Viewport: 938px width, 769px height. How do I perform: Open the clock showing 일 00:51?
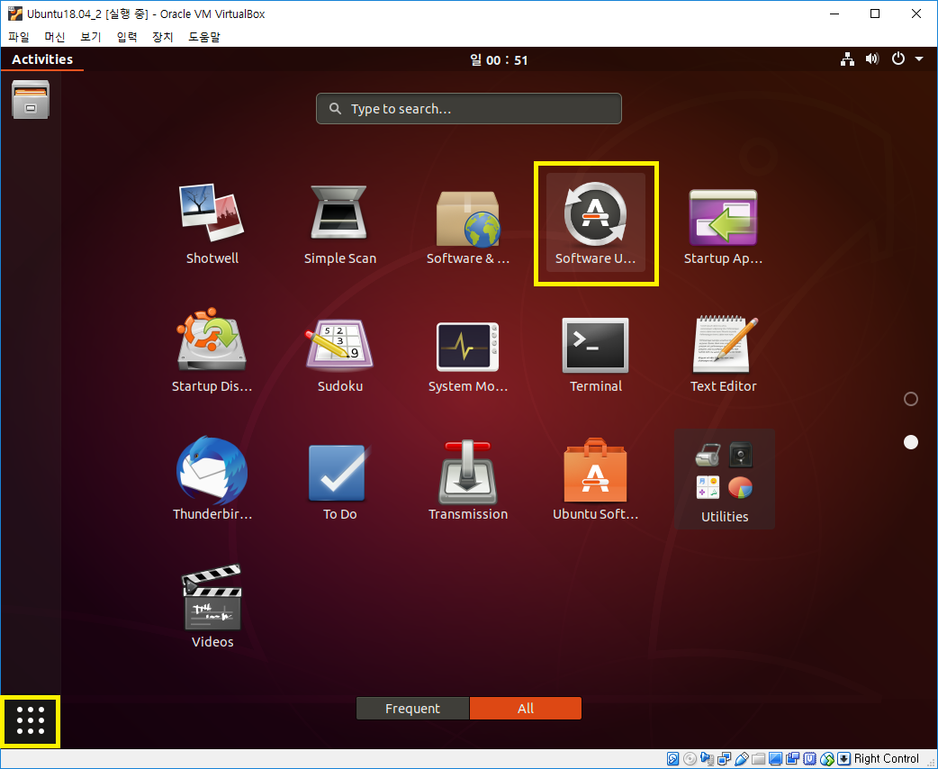pyautogui.click(x=499, y=59)
